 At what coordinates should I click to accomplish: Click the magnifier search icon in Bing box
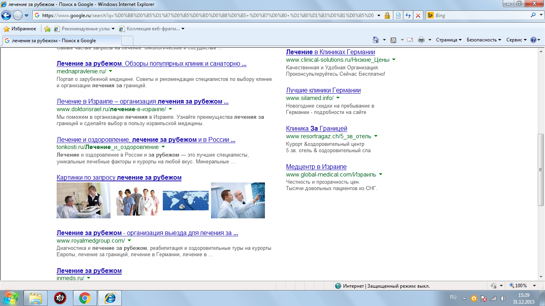533,15
